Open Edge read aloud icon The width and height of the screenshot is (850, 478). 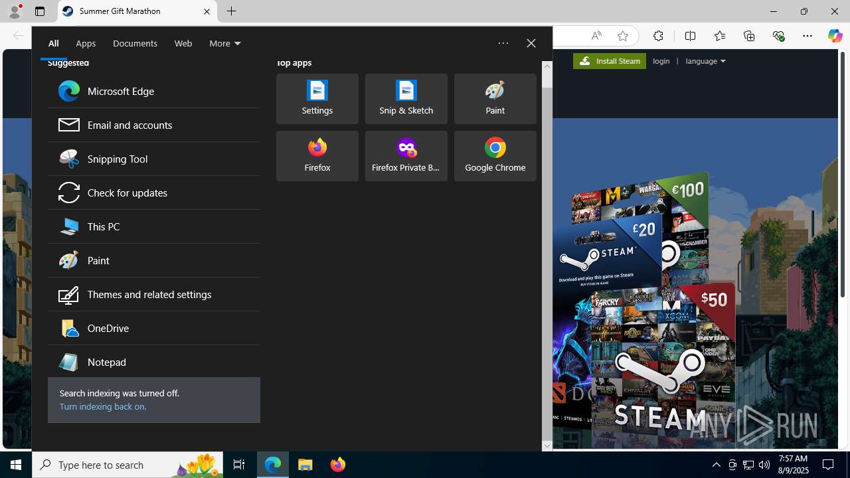pyautogui.click(x=596, y=36)
